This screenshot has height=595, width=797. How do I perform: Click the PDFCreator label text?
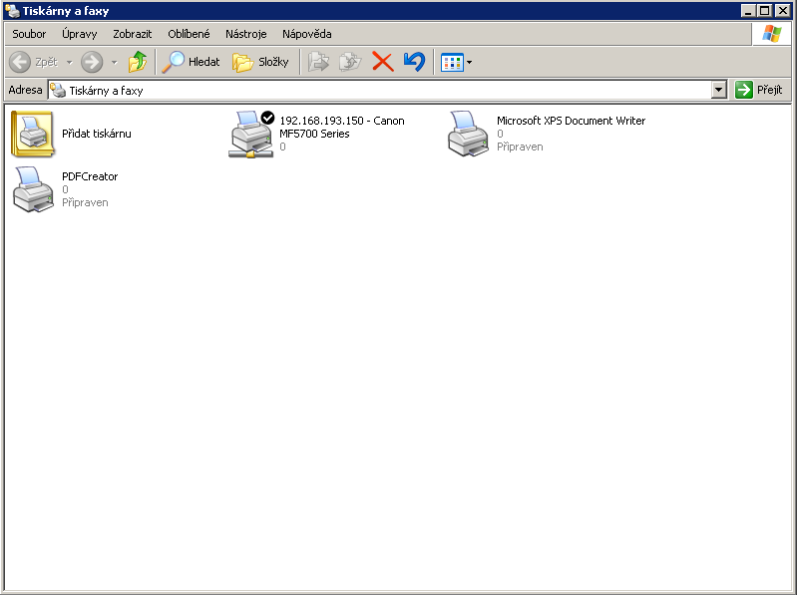point(90,176)
